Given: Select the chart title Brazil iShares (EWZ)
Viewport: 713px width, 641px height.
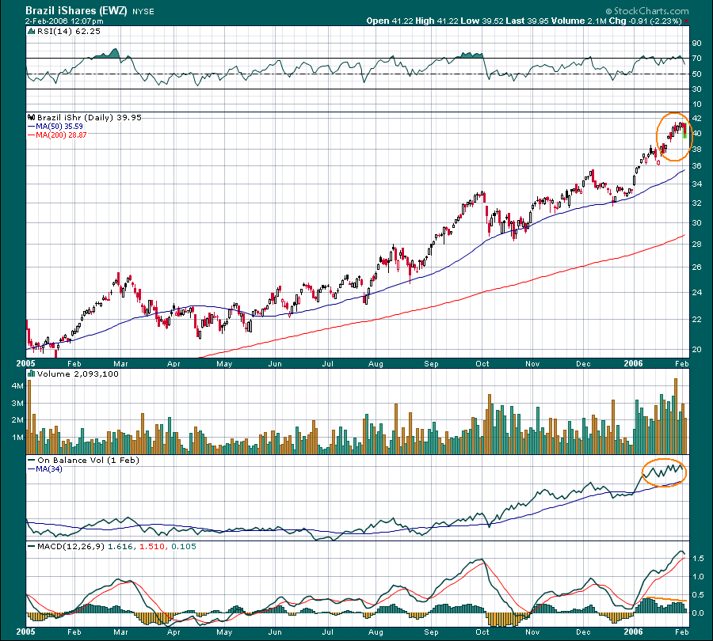Looking at the screenshot, I should [76, 10].
